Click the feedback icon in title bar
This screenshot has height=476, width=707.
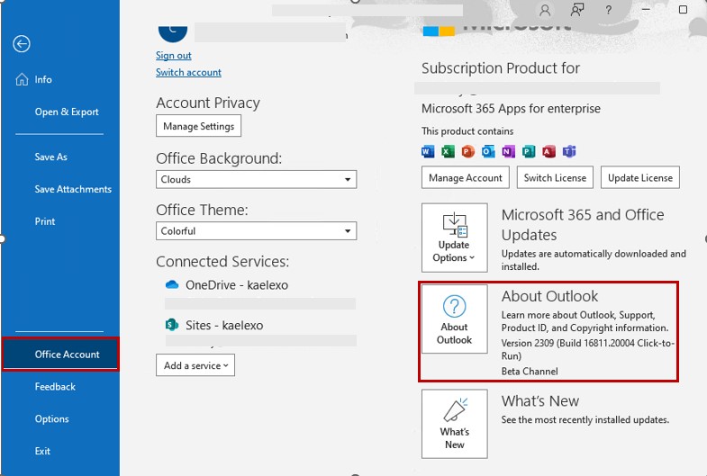(x=577, y=10)
